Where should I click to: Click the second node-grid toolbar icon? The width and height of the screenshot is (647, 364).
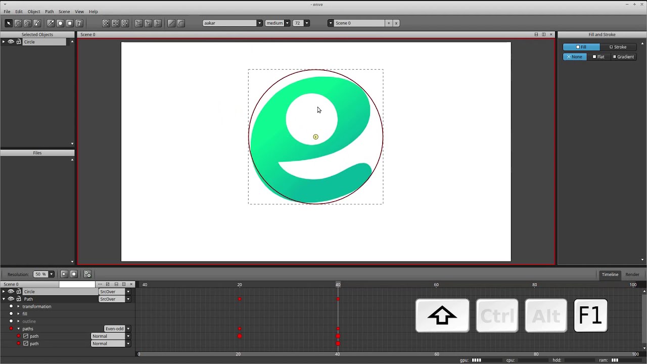point(115,23)
